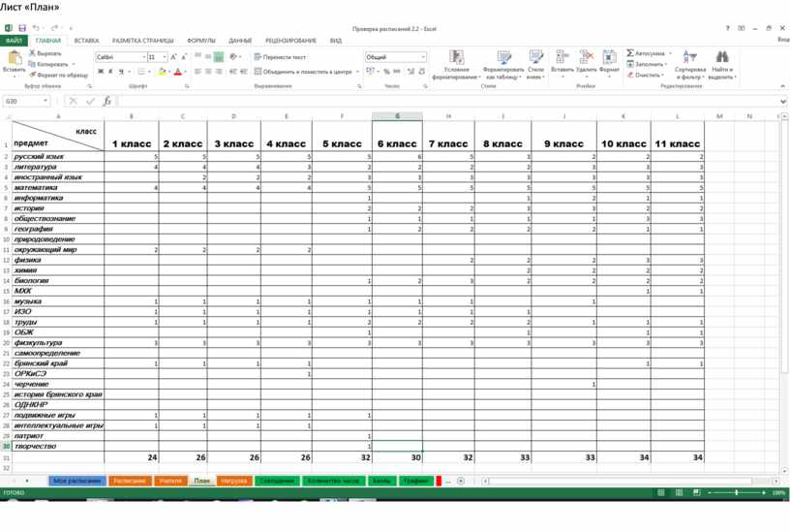Toggle italic formatting (К)
Screen dimensions: 790x532
click(x=110, y=72)
